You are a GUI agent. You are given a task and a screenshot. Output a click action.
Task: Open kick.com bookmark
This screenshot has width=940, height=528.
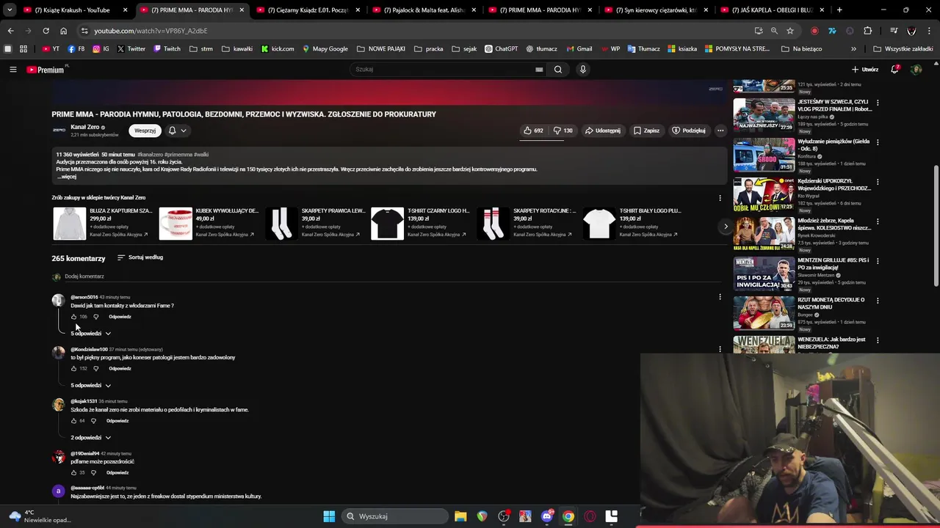click(x=278, y=49)
